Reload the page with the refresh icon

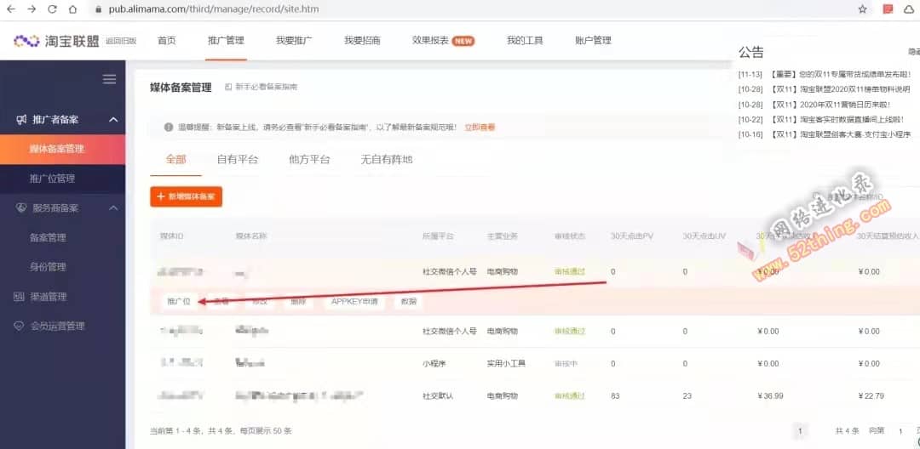point(52,9)
